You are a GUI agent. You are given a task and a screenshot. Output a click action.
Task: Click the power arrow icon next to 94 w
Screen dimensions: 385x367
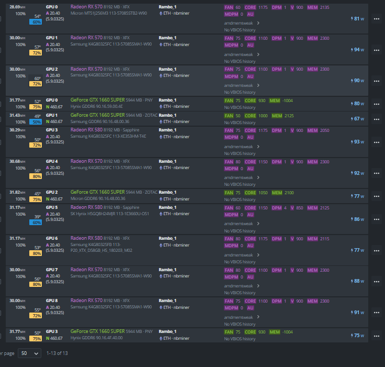pos(352,50)
